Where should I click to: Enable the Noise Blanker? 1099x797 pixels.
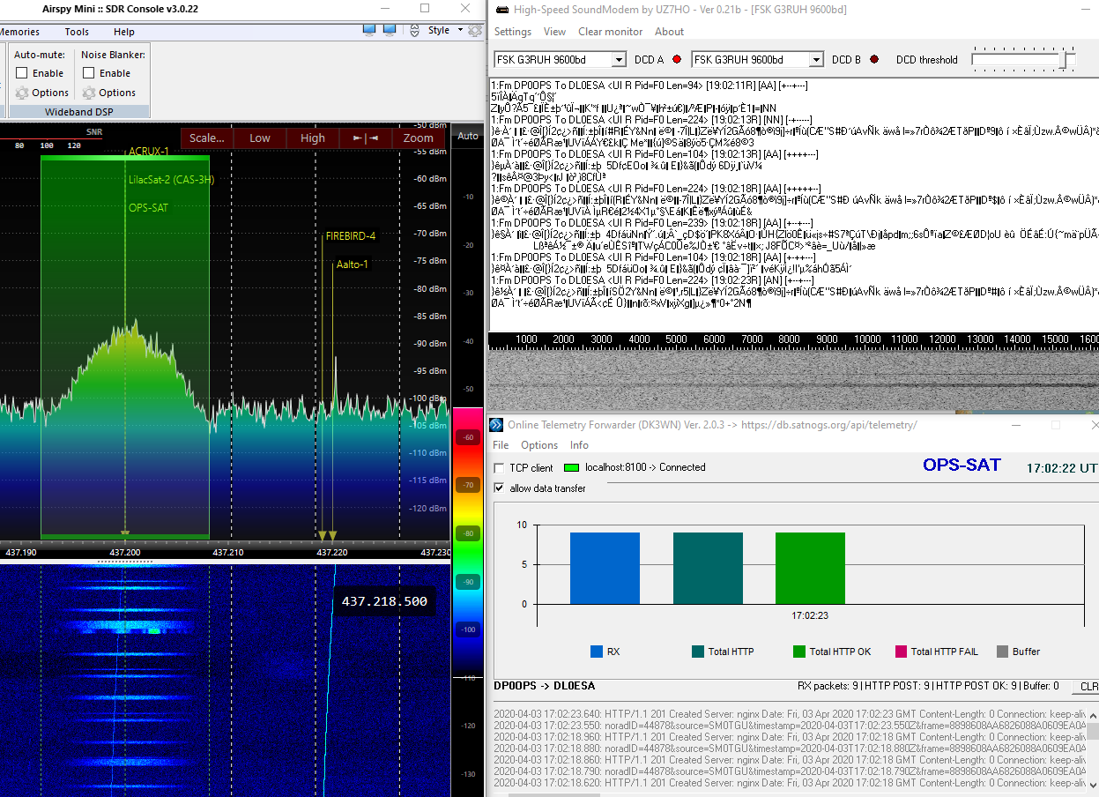86,72
